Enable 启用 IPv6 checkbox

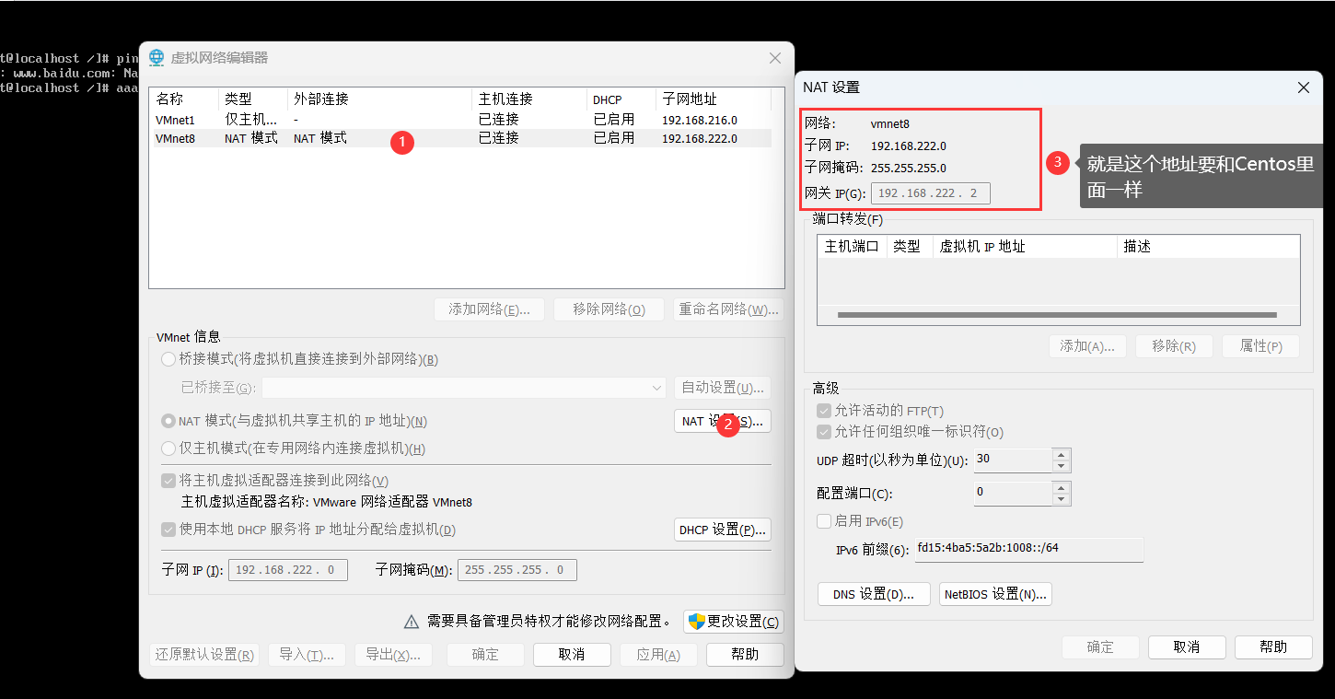[824, 521]
